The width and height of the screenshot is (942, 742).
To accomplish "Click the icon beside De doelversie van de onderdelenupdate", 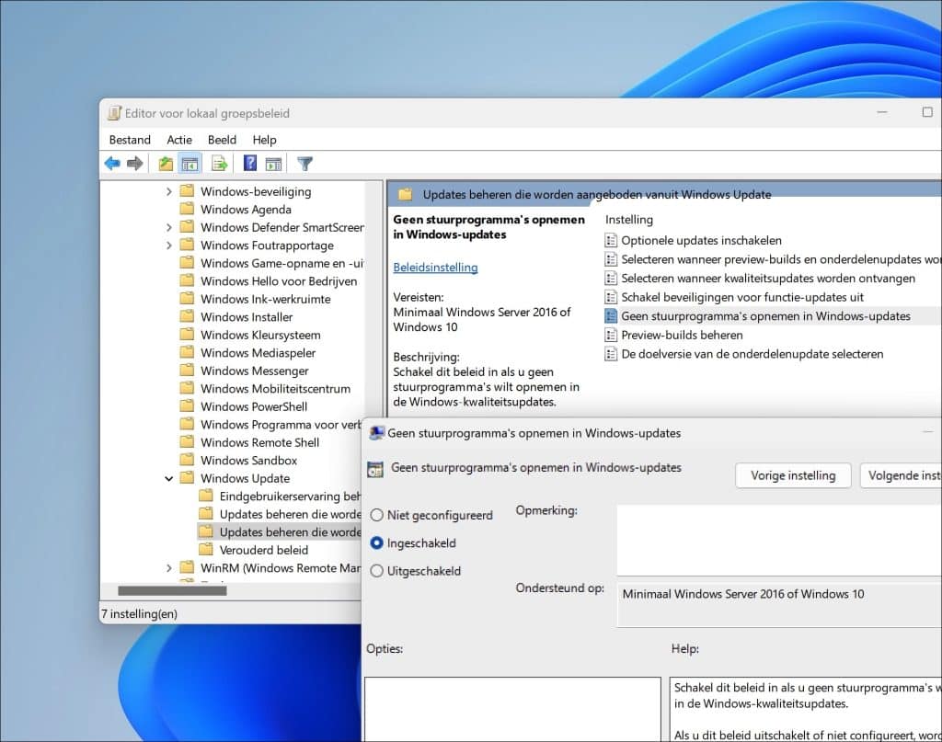I will coord(611,354).
